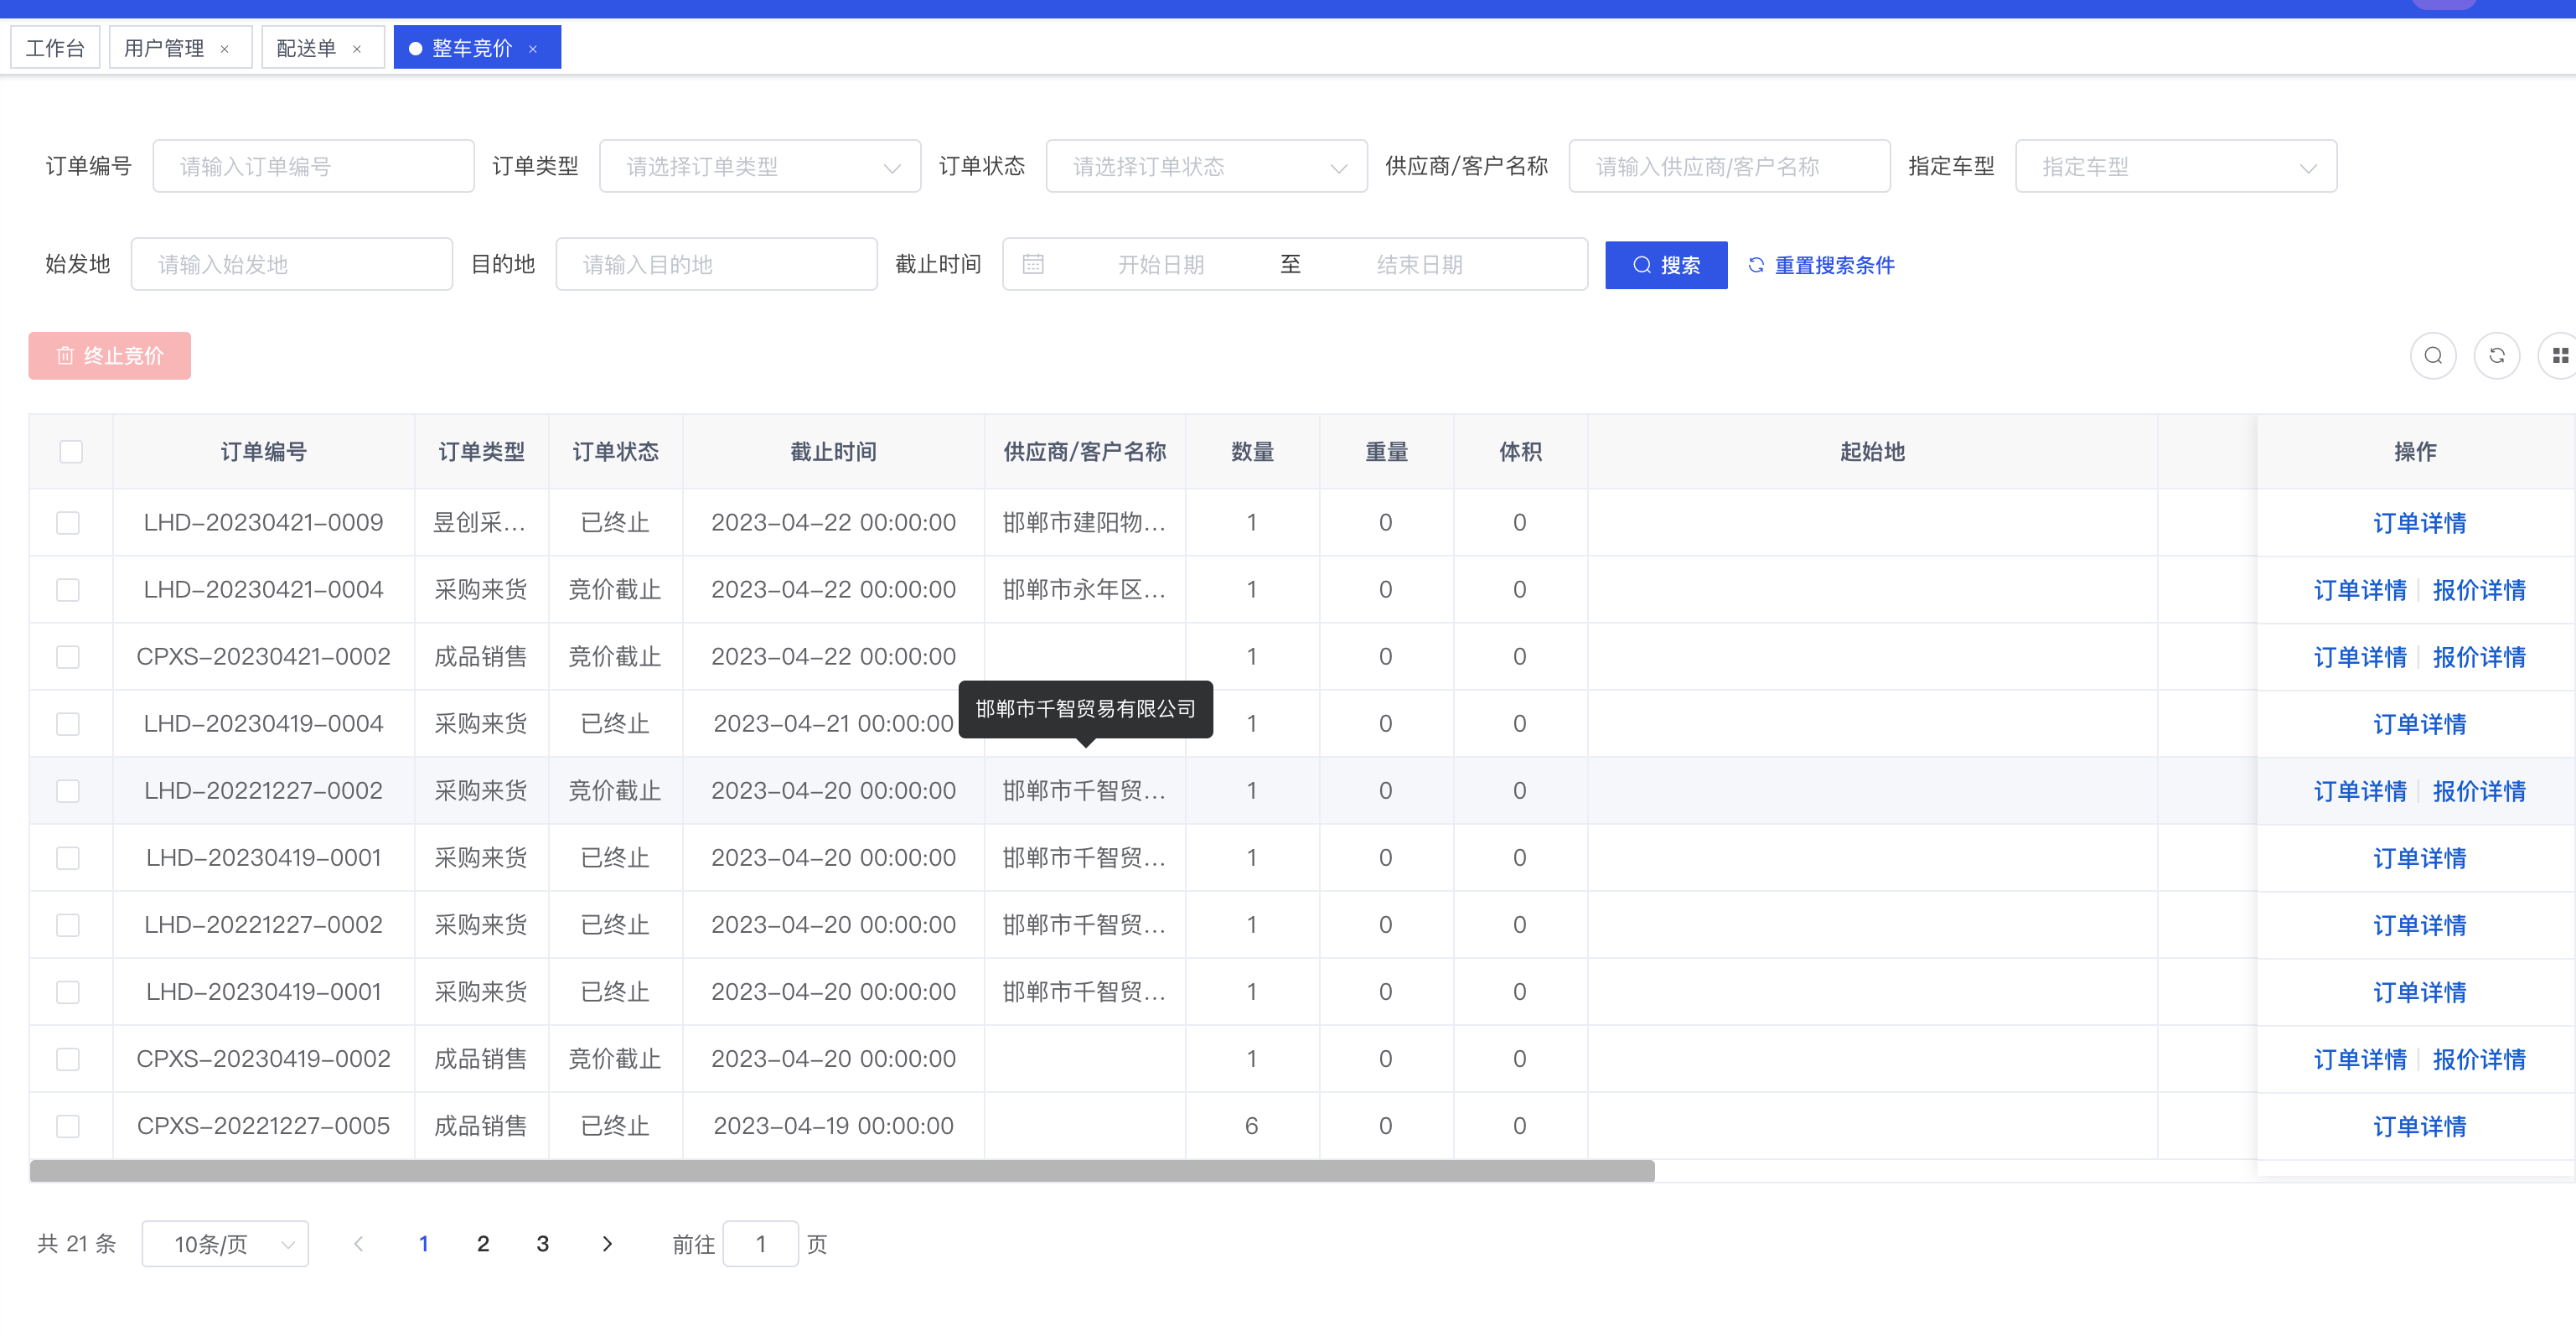Click the 前往 page number input
The height and width of the screenshot is (1336, 2576).
point(761,1243)
